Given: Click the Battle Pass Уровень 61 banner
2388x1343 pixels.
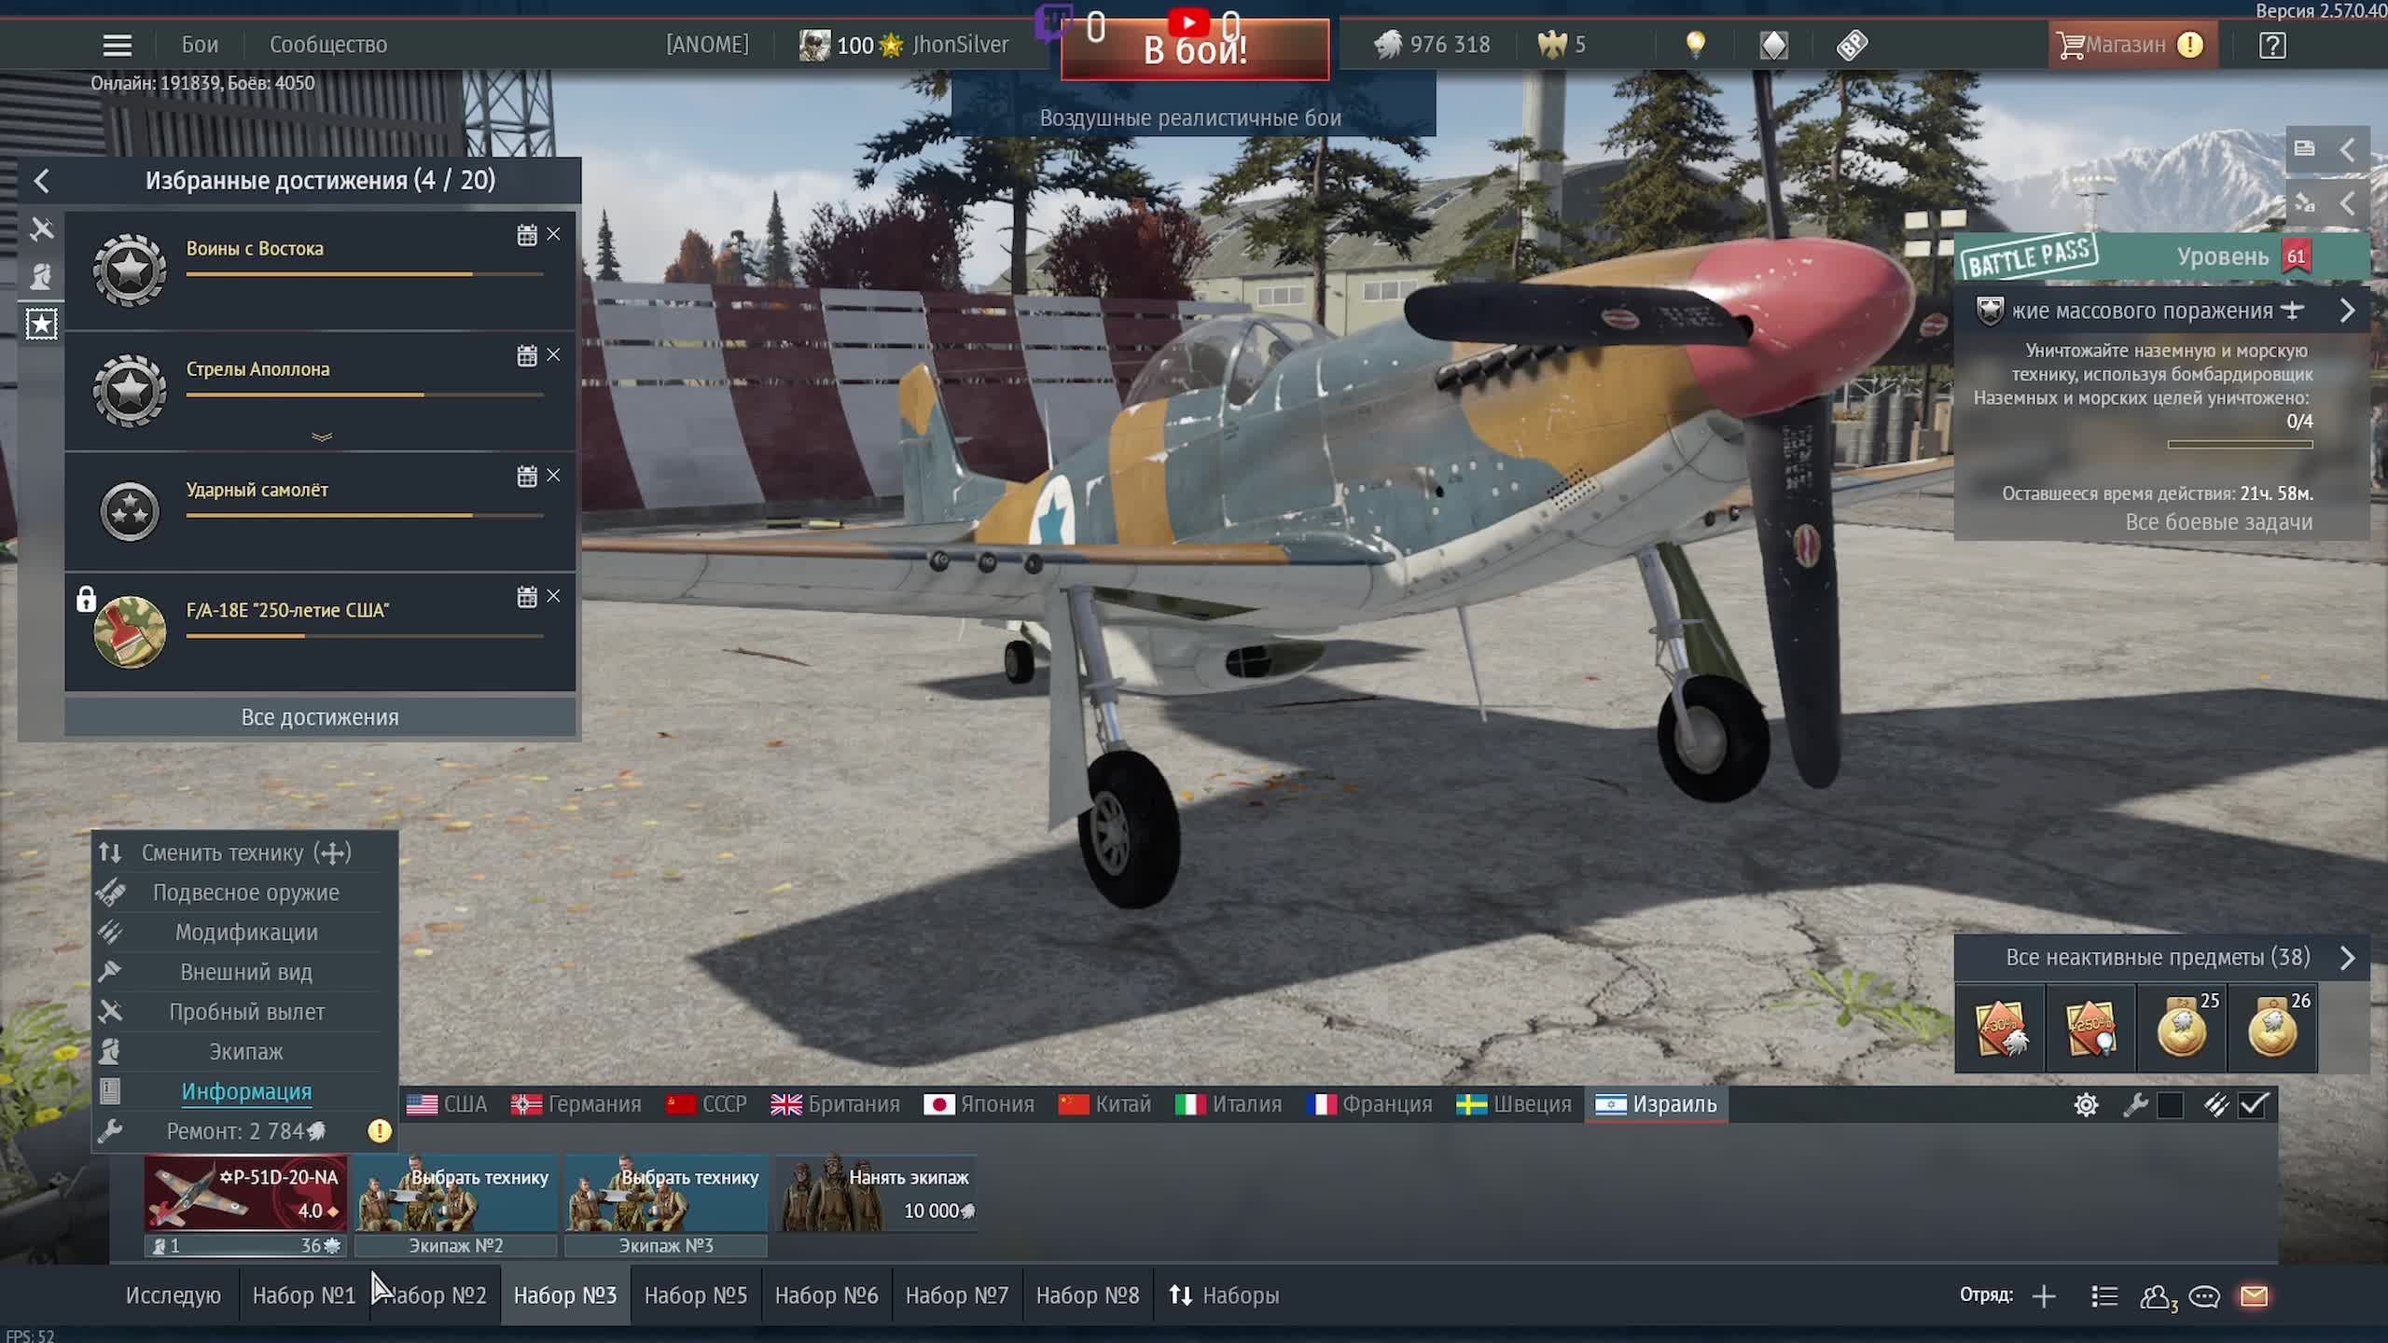Looking at the screenshot, I should point(2162,256).
